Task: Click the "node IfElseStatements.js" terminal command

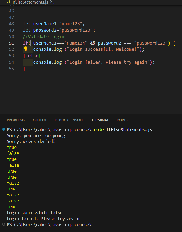Action: coord(123,130)
